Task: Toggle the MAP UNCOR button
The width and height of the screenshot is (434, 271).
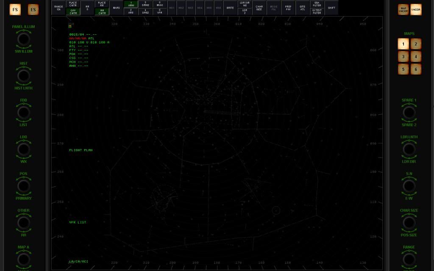Action: coord(403,10)
